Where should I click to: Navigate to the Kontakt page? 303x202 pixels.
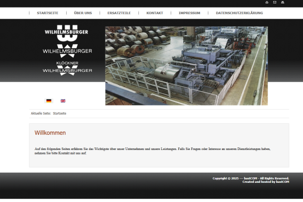click(155, 13)
